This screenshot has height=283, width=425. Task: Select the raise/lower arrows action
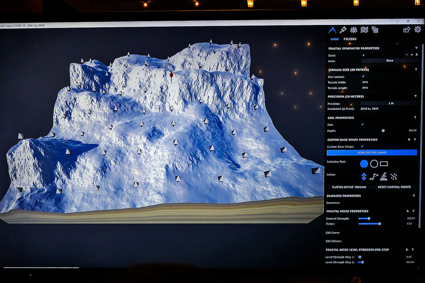(364, 177)
